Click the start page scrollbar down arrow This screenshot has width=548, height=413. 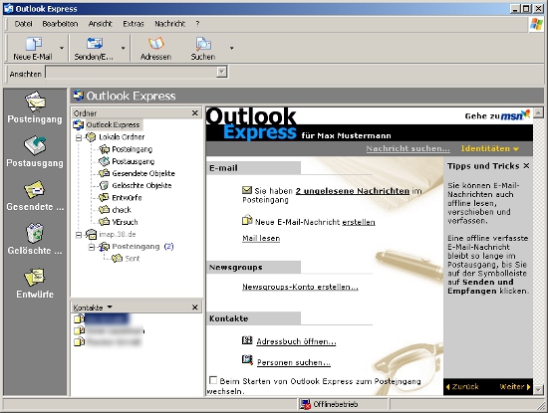[538, 389]
